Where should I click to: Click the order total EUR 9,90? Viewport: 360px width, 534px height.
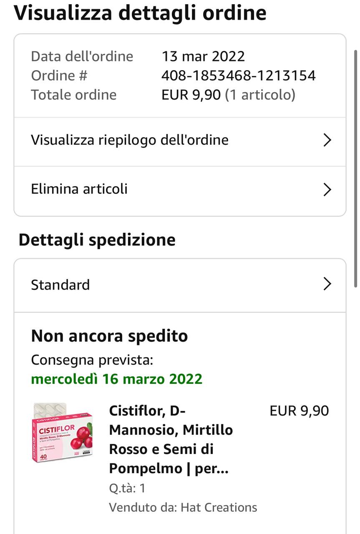click(x=191, y=95)
